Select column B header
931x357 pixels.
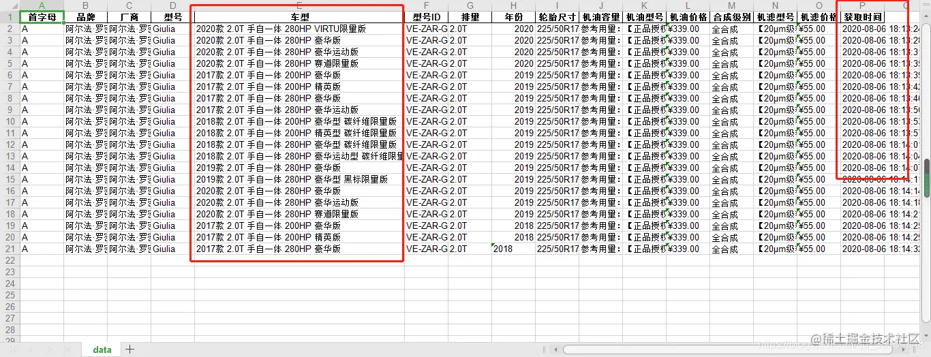coord(85,5)
